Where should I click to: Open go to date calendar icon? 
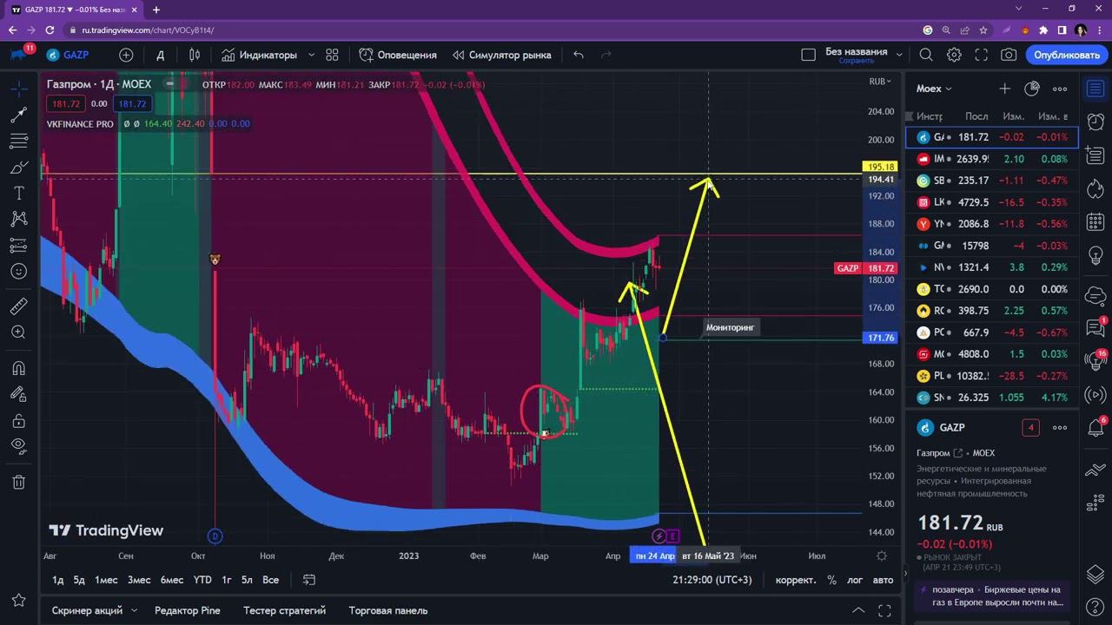(309, 580)
